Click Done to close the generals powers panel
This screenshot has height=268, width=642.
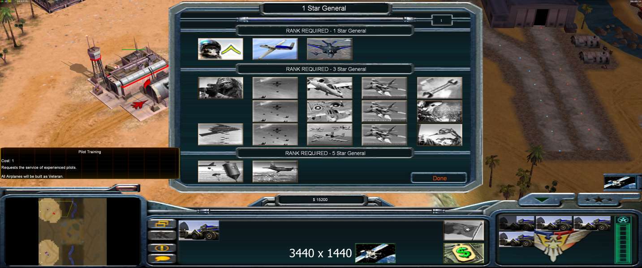coord(439,178)
